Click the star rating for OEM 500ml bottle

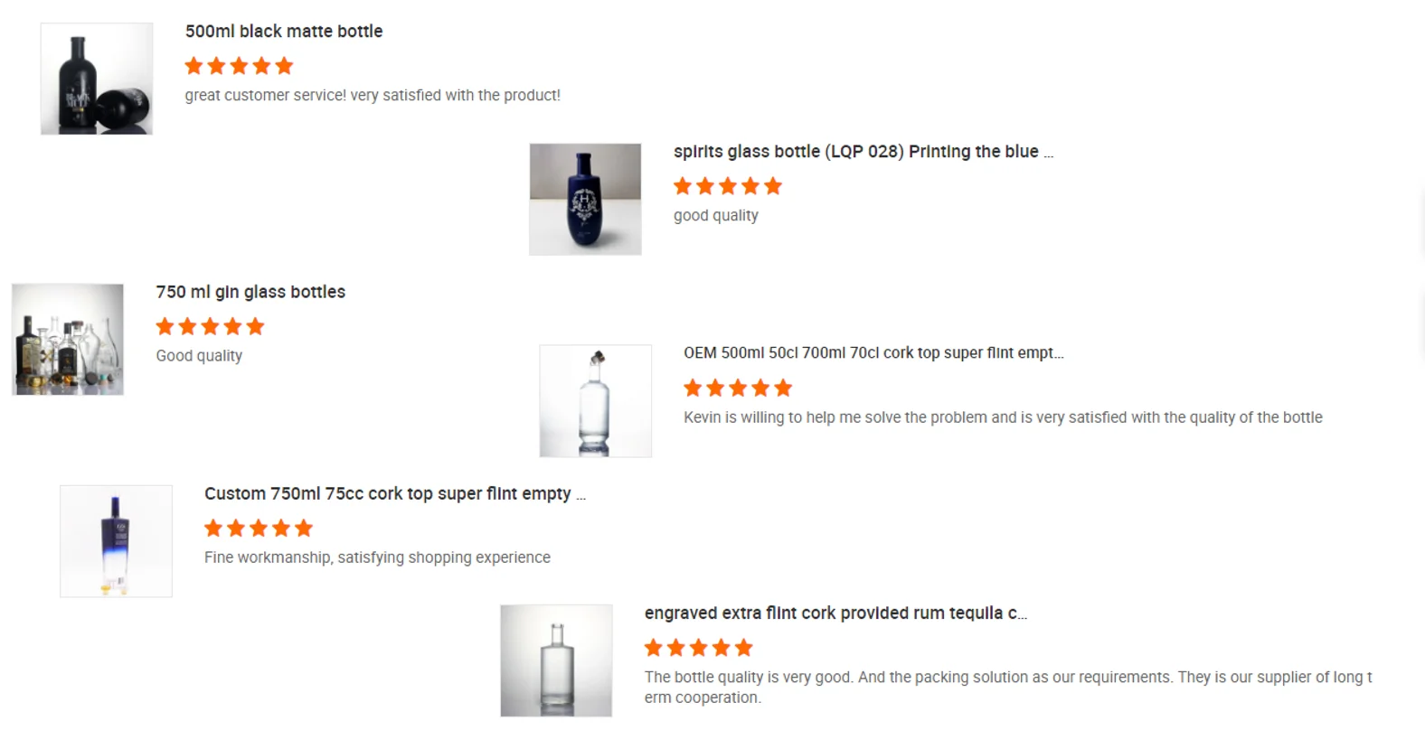737,389
